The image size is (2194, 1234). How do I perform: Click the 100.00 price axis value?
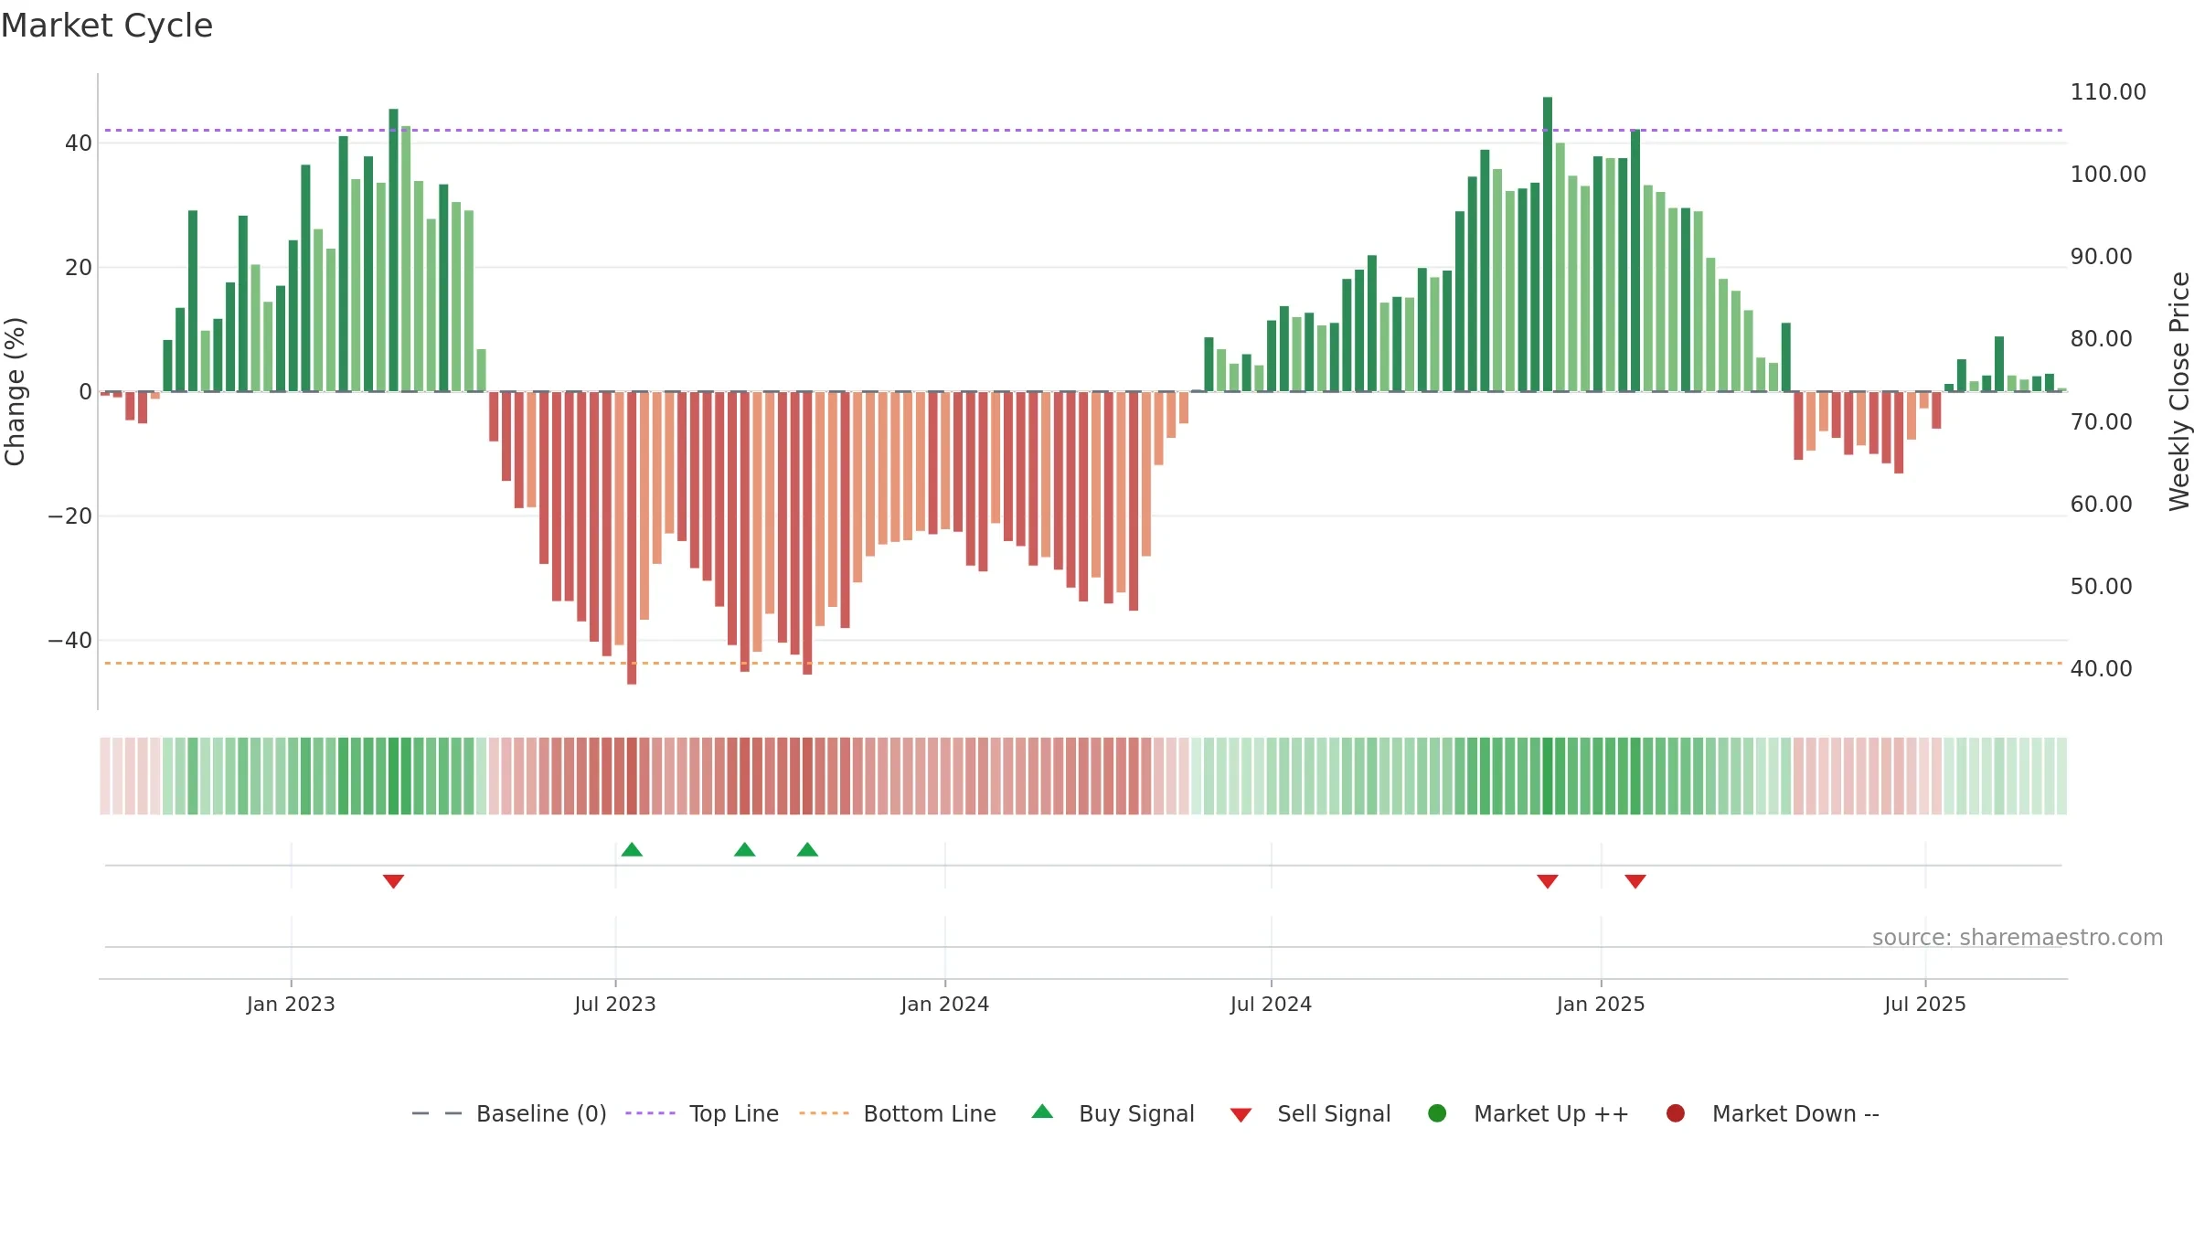click(x=2108, y=175)
